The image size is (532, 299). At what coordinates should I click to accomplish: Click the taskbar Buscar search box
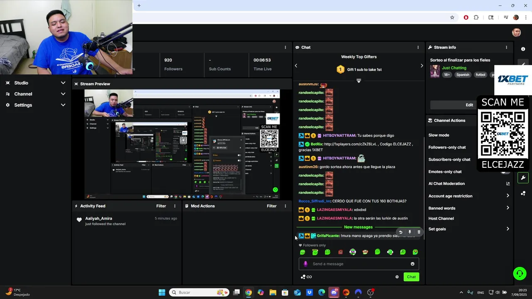point(199,292)
